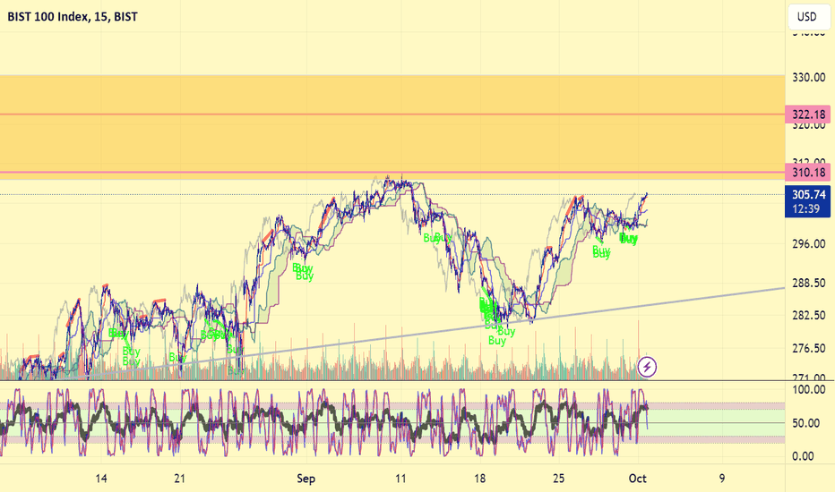Image resolution: width=835 pixels, height=492 pixels.
Task: Click the 11 date label on time axis
Action: pyautogui.click(x=400, y=479)
